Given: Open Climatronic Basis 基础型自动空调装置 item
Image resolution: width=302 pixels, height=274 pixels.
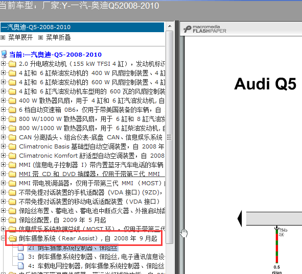Looking at the screenshot, I should [x=91, y=146].
